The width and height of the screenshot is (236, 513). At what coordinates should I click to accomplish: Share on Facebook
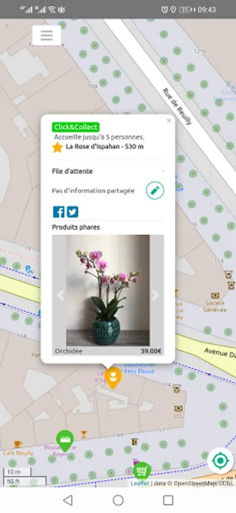coord(59,212)
